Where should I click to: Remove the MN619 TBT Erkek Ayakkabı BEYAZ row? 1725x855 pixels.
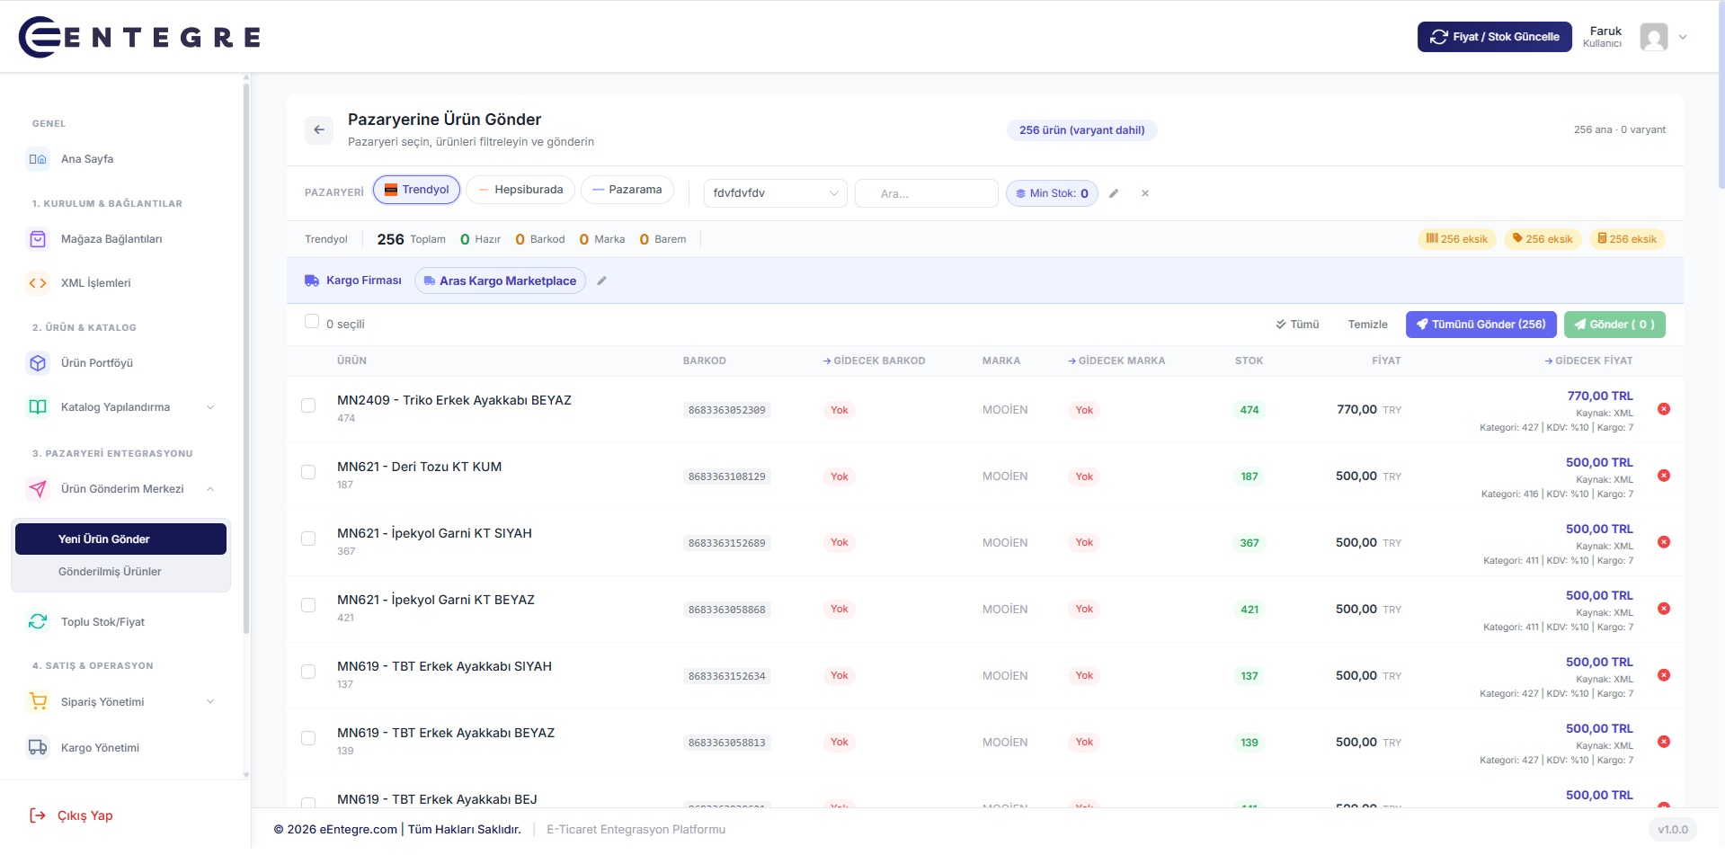coord(1664,742)
